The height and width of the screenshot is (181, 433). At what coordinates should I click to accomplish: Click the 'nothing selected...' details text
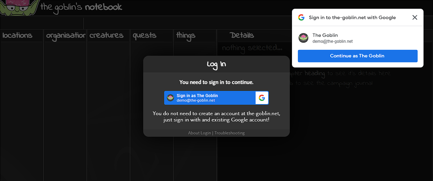point(252,48)
